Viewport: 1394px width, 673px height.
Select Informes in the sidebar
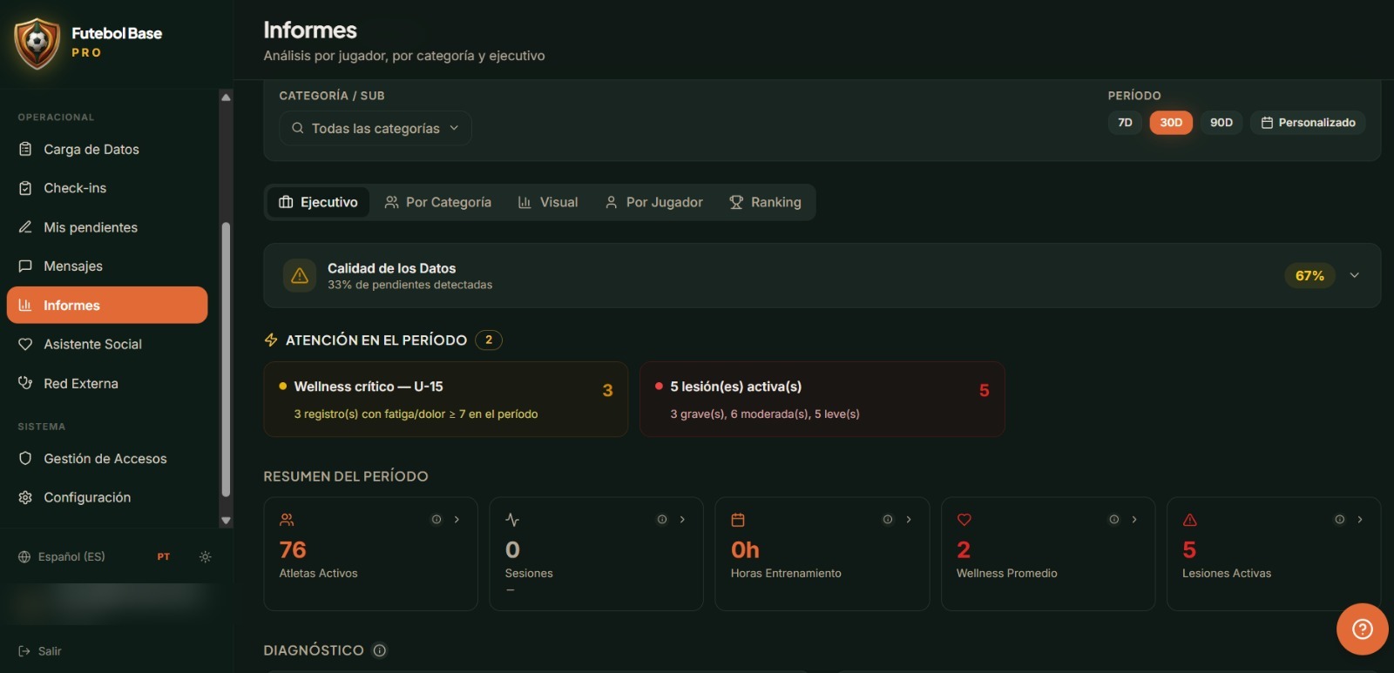point(107,306)
